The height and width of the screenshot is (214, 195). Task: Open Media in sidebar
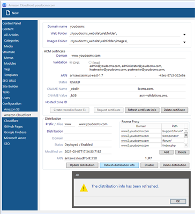[9, 46]
